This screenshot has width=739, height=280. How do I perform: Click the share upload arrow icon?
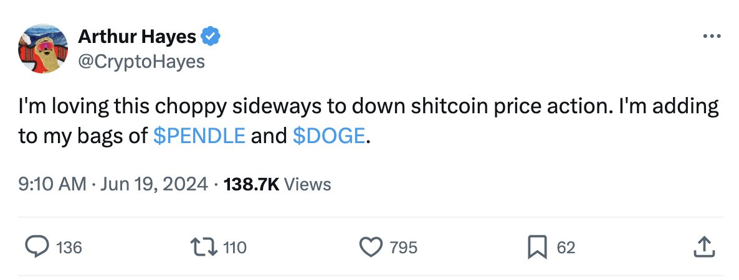702,248
